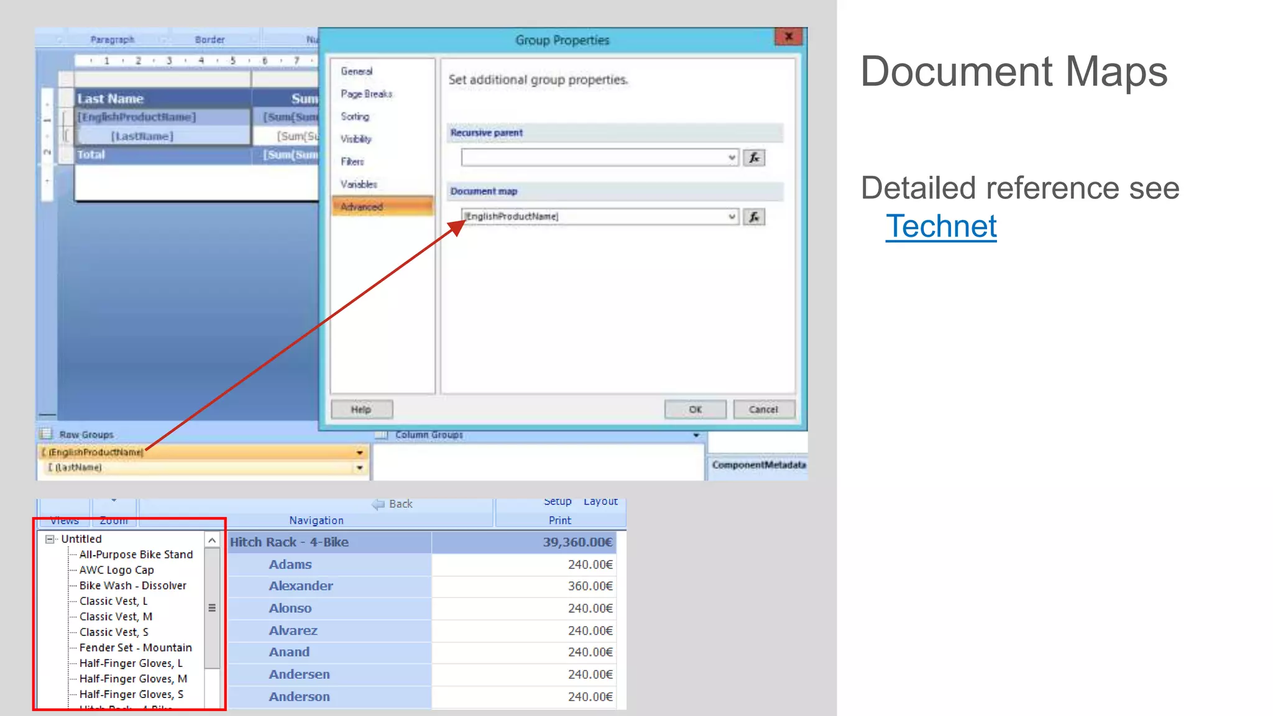Click the 39,360.00€ total cell
Image resolution: width=1273 pixels, height=716 pixels.
coord(524,542)
